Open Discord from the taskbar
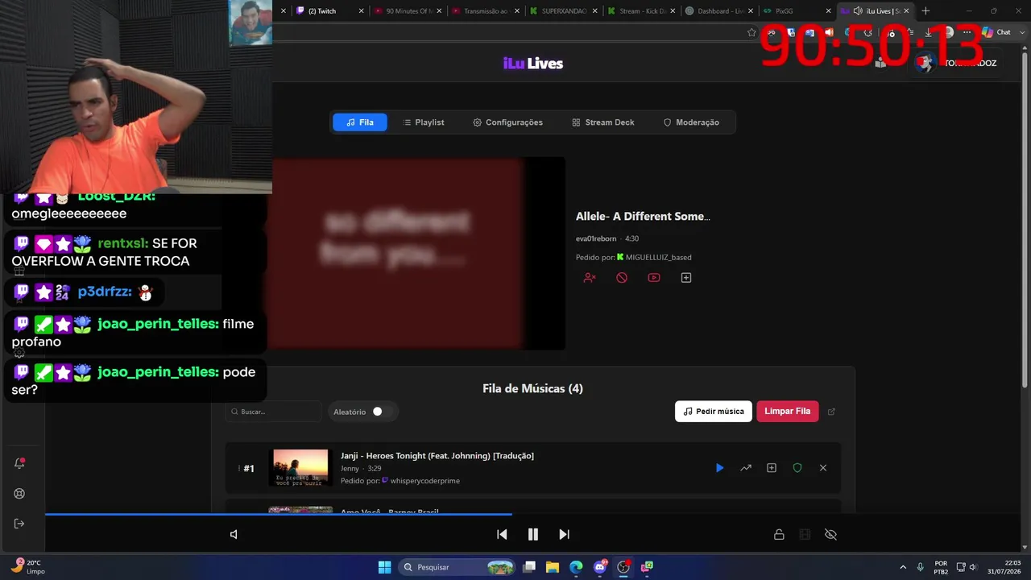Image resolution: width=1031 pixels, height=580 pixels. coord(599,567)
